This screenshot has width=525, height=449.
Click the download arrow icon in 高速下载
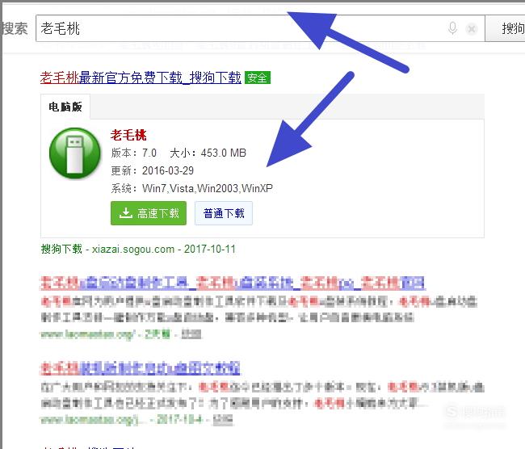[x=125, y=213]
